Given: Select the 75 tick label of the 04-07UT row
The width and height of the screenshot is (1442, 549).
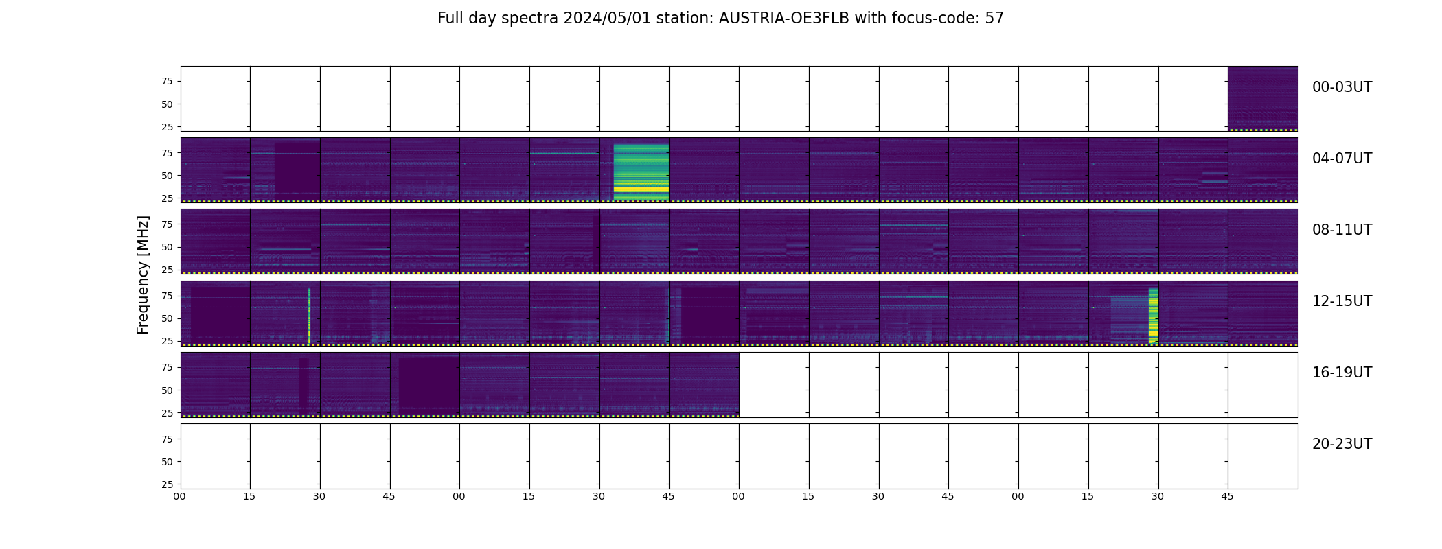Looking at the screenshot, I should click(167, 153).
